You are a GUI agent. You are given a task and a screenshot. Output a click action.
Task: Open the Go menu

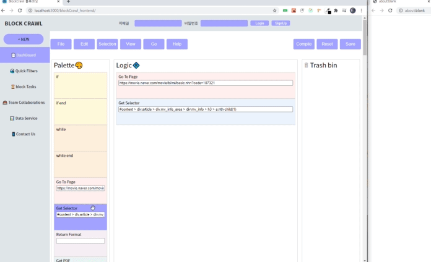tap(154, 44)
